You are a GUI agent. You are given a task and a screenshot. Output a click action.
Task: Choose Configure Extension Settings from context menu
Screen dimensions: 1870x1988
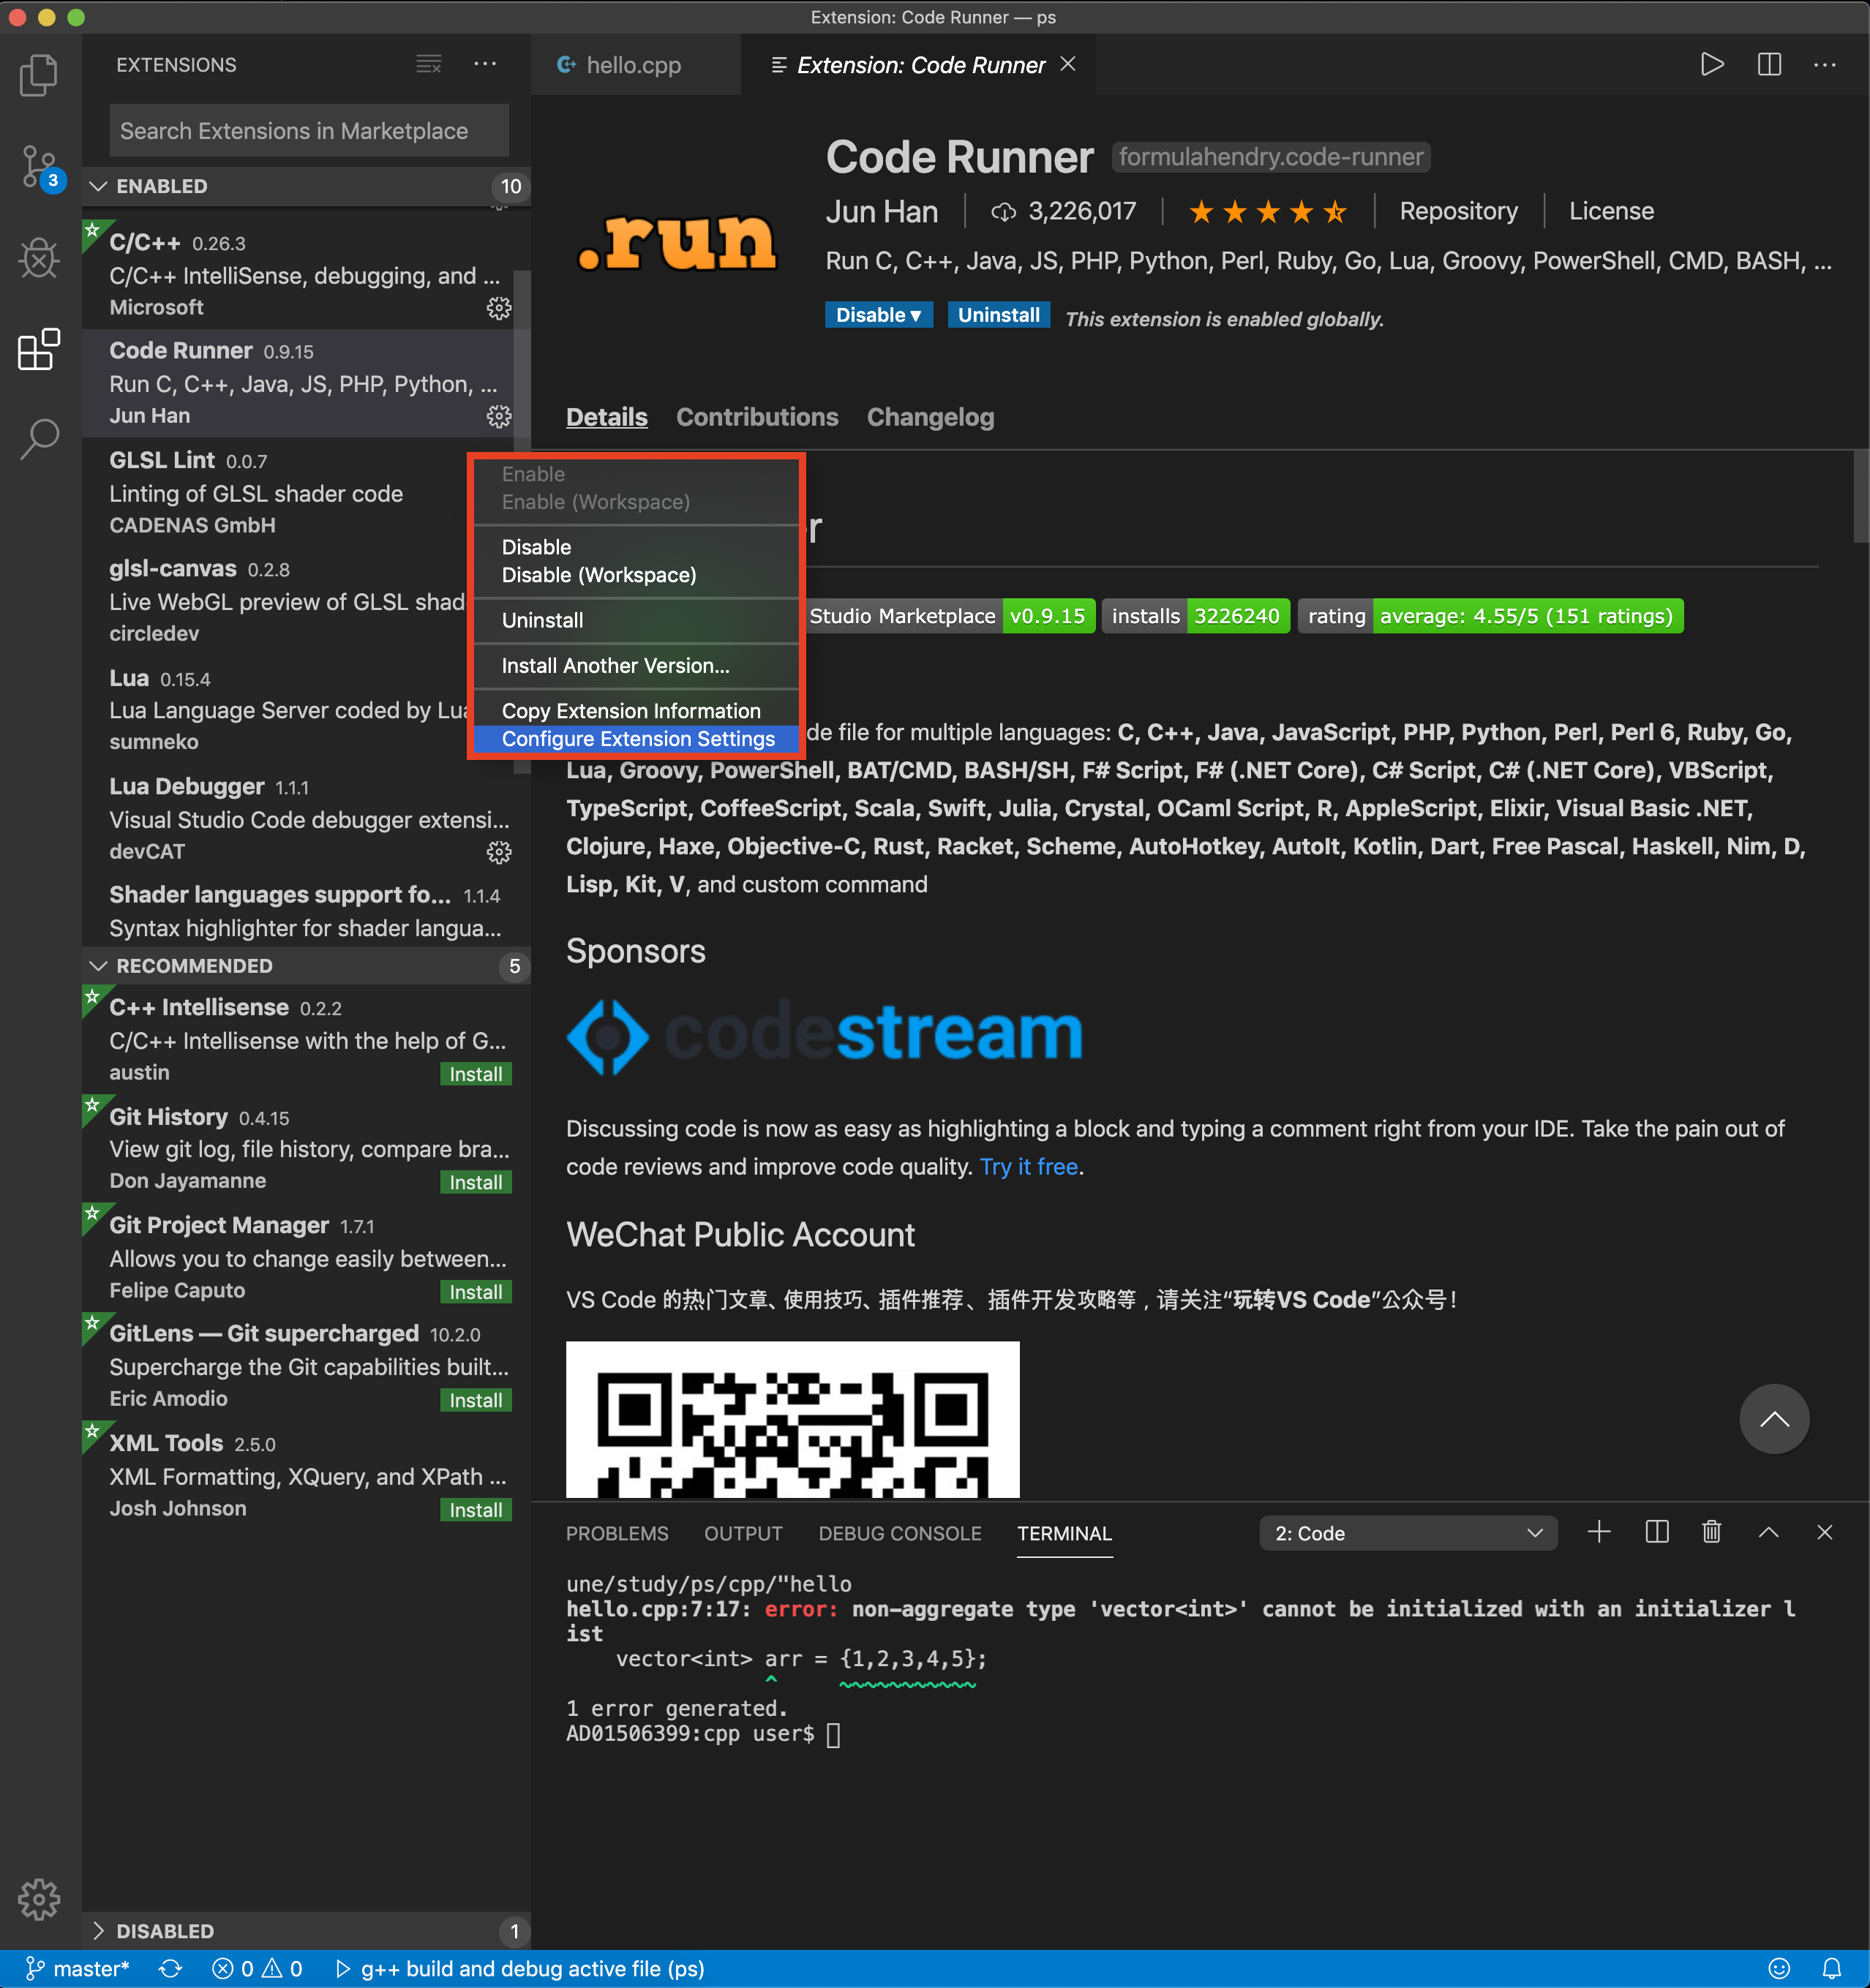(637, 739)
